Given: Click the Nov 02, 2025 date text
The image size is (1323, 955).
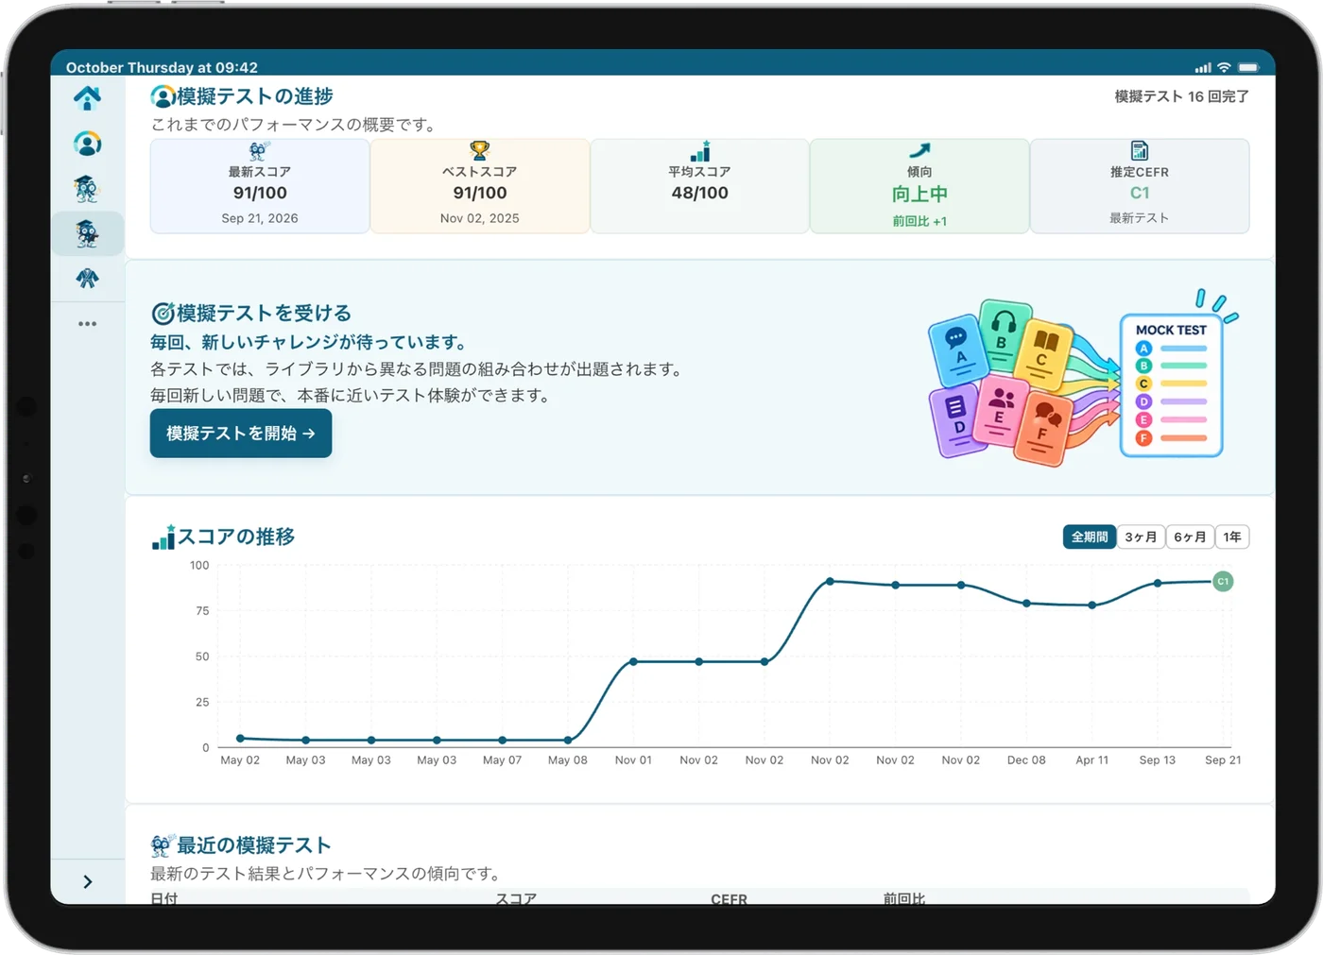Looking at the screenshot, I should (480, 218).
